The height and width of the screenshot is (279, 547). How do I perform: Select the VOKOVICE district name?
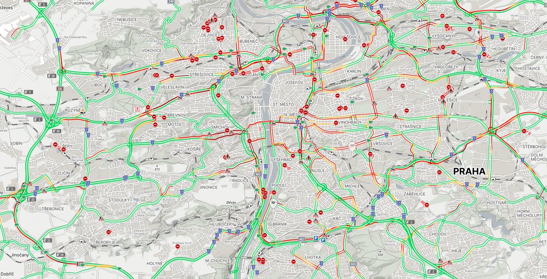pos(152,51)
